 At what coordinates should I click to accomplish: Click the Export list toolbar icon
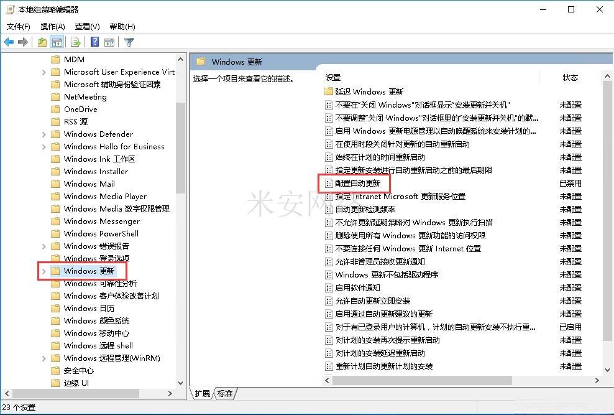click(x=76, y=42)
